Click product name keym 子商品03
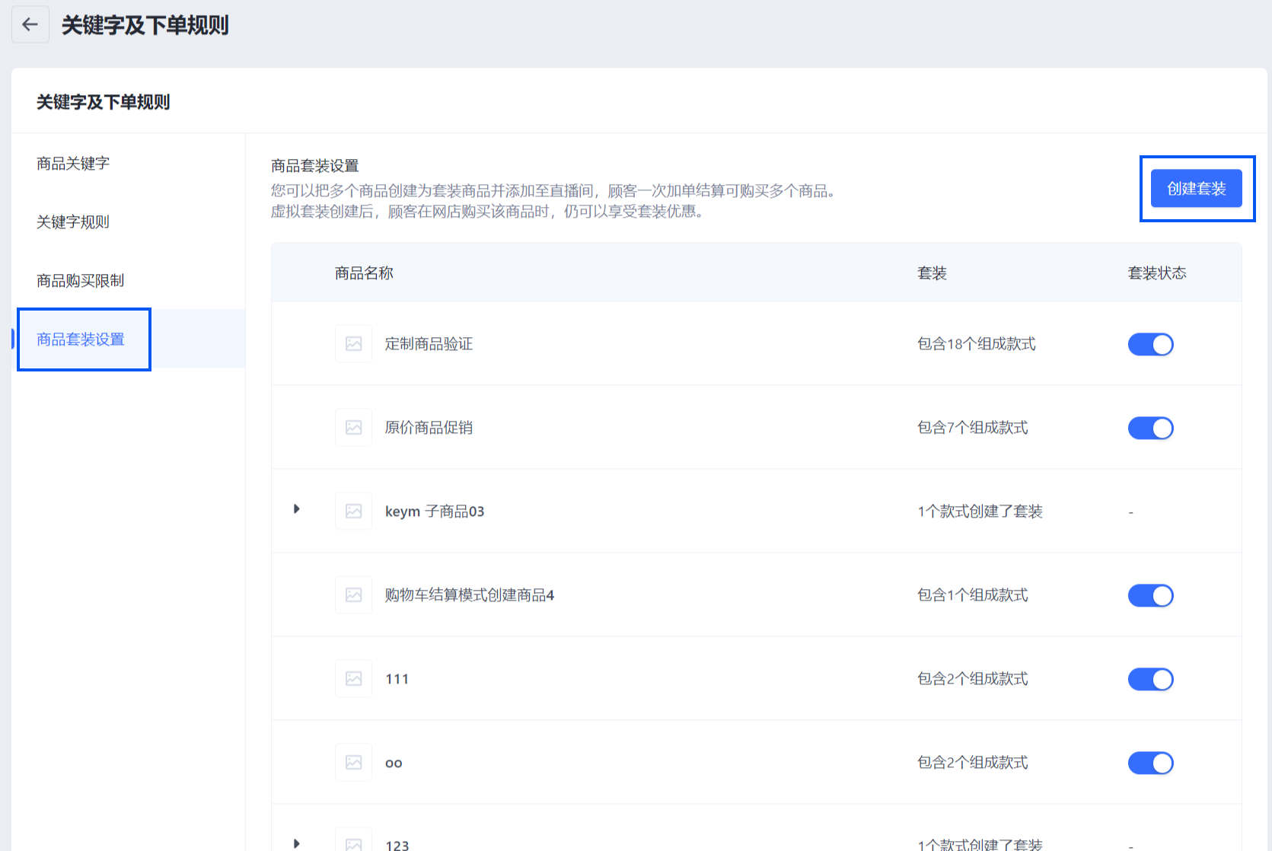This screenshot has width=1272, height=851. pos(435,512)
